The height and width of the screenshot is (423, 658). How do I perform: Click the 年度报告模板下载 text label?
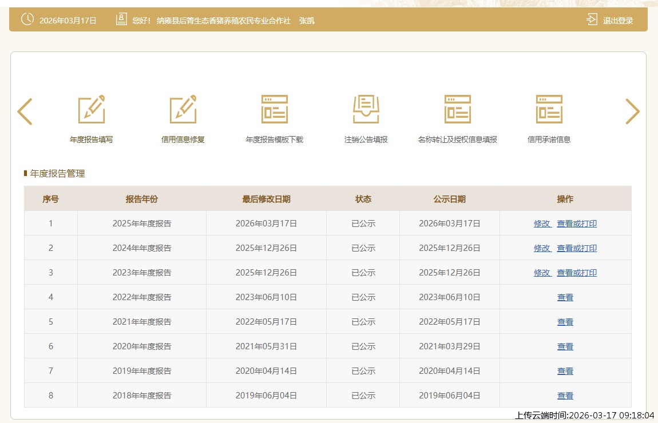(275, 139)
